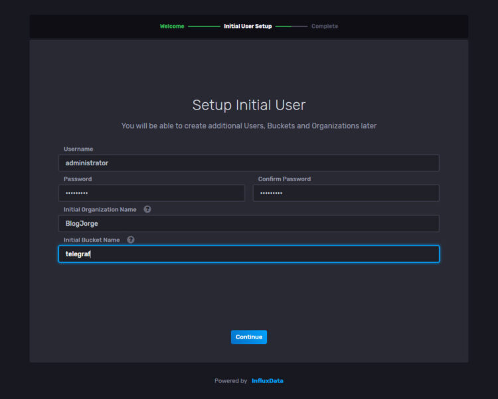Click inside the Password field
The image size is (498, 399).
point(152,193)
